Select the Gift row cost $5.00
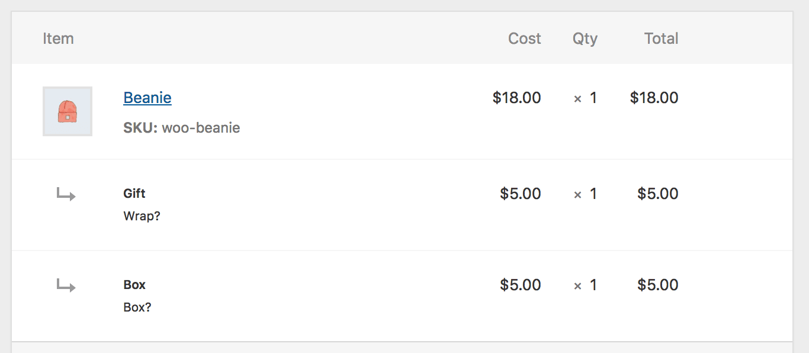The width and height of the screenshot is (809, 353). coord(520,194)
